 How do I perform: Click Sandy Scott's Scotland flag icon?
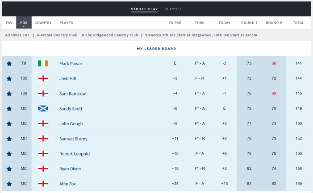pyautogui.click(x=43, y=109)
